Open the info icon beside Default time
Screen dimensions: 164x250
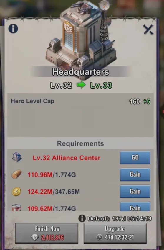click(x=82, y=218)
